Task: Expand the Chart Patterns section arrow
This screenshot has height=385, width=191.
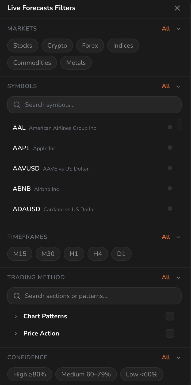Action: 16,316
